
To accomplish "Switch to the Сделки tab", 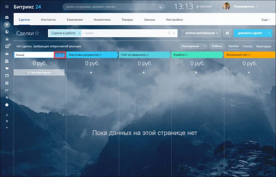I will pos(24,20).
